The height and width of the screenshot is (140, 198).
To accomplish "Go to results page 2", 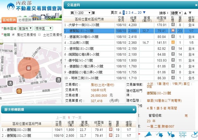I will click(127, 12).
